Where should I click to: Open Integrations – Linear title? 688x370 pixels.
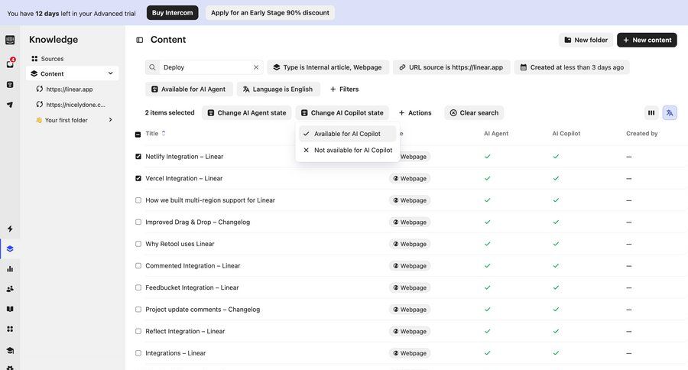point(176,353)
